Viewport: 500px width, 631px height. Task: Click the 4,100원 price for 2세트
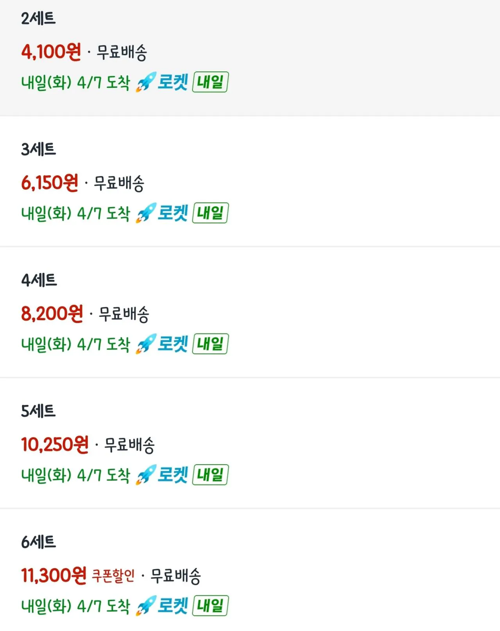point(50,50)
